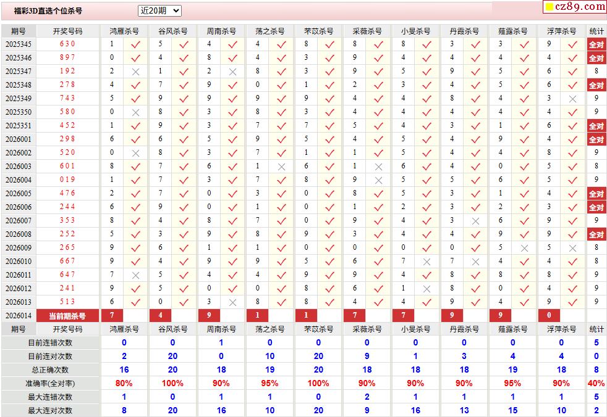Click the red 0 box under 浮萍杀号
607x417 pixels.
pos(548,316)
